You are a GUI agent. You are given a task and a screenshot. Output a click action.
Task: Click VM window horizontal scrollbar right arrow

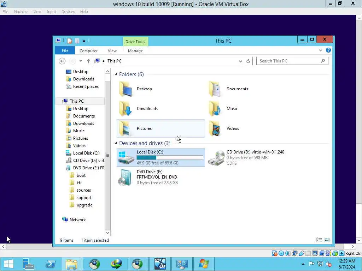(353, 246)
